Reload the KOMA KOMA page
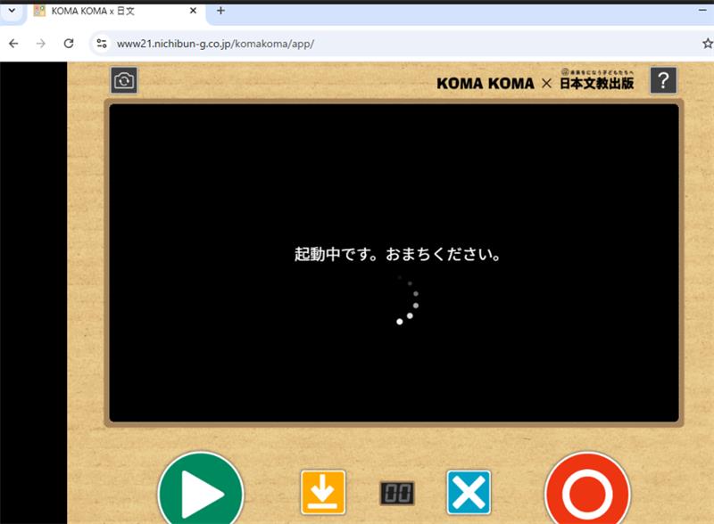 point(69,44)
